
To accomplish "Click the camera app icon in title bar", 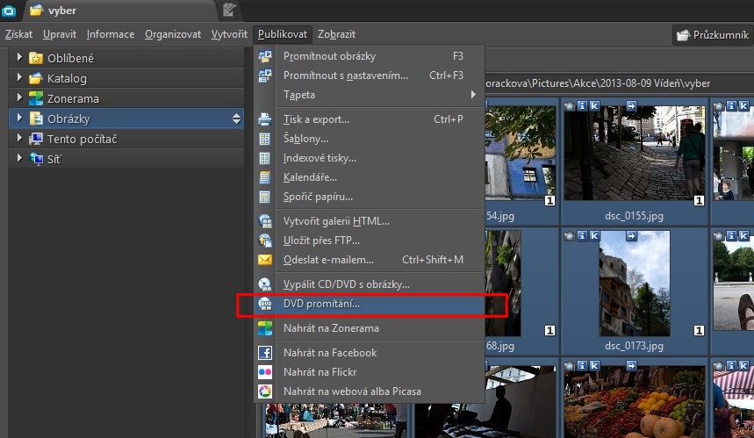I will 9,11.
